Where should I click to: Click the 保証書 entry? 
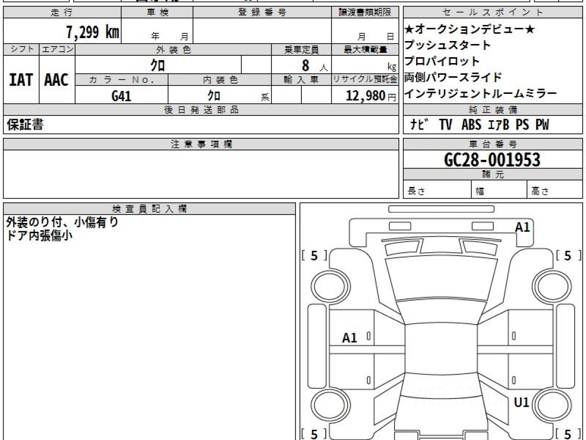coord(25,125)
